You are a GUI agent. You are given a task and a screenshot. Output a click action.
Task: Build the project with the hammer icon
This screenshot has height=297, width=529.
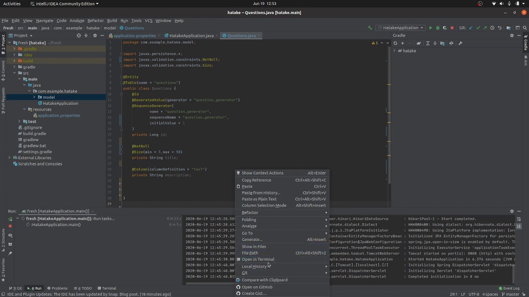point(370,28)
